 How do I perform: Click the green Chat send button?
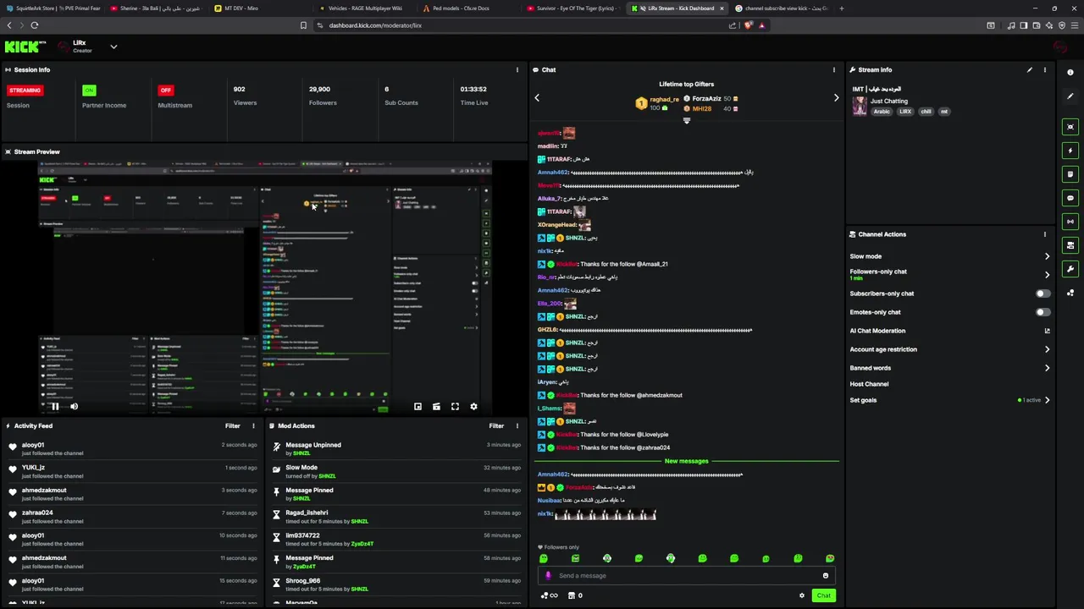(x=823, y=595)
